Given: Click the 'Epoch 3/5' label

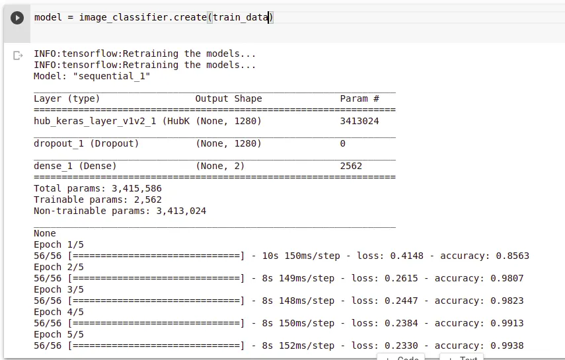Looking at the screenshot, I should tap(59, 289).
